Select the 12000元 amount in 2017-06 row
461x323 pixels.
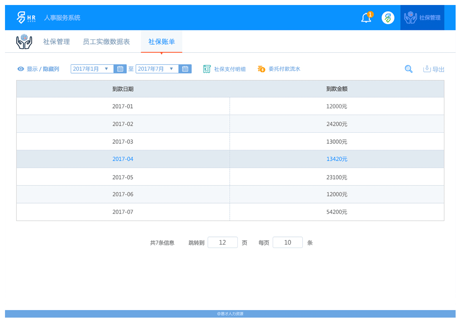(337, 194)
